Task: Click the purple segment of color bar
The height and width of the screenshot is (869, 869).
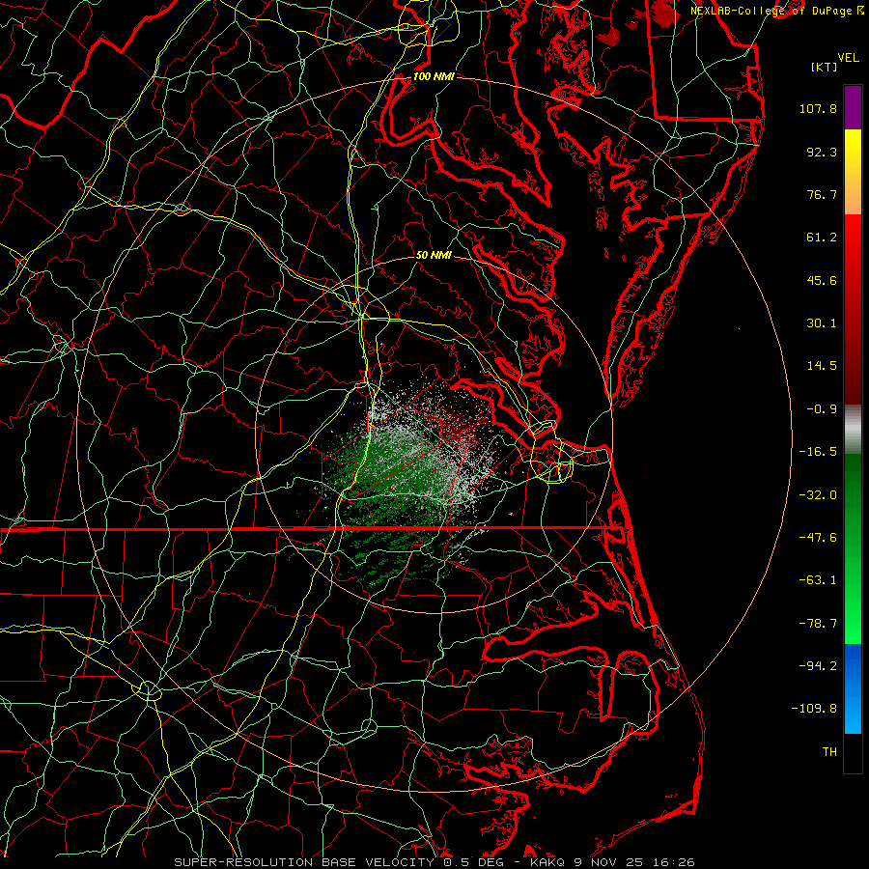Action: [853, 108]
